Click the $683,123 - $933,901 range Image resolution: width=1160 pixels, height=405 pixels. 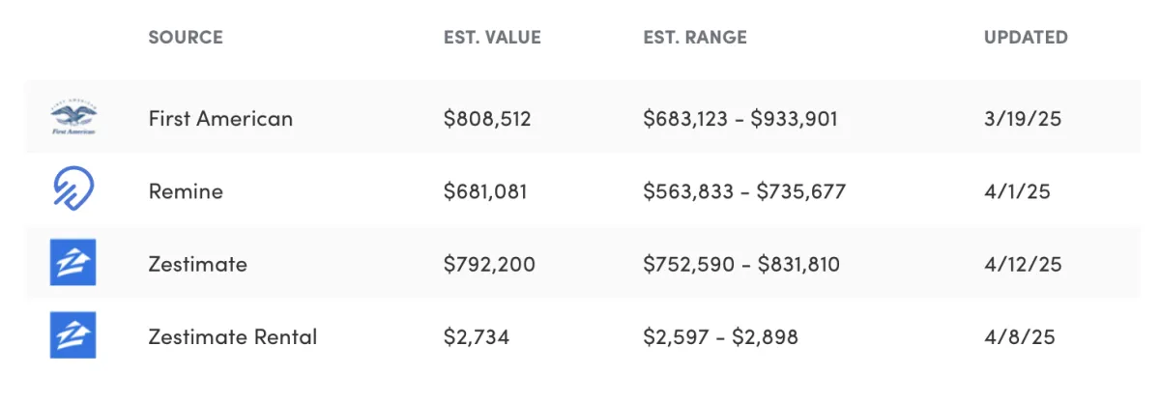pos(740,119)
